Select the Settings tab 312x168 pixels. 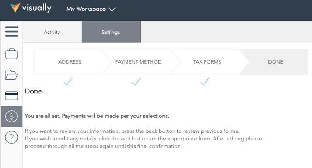(x=111, y=32)
